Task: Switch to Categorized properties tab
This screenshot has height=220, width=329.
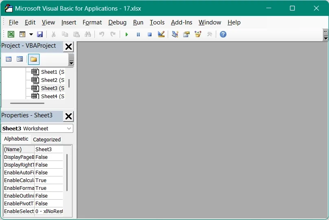Action: (x=47, y=140)
